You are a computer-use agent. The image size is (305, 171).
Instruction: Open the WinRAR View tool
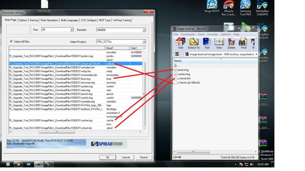pos(219,43)
